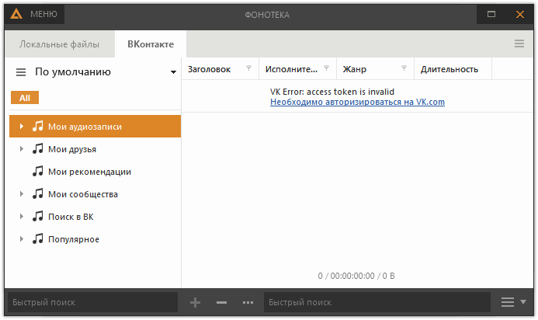Switch to the ВКонтакте tab
This screenshot has height=320, width=538.
(151, 44)
